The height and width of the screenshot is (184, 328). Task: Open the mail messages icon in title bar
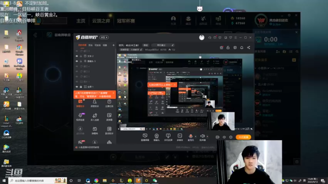click(215, 38)
